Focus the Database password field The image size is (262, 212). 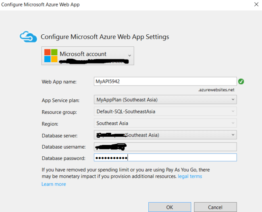165,158
